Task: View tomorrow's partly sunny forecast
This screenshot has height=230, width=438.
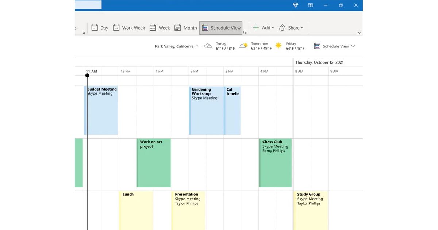Action: tap(255, 46)
